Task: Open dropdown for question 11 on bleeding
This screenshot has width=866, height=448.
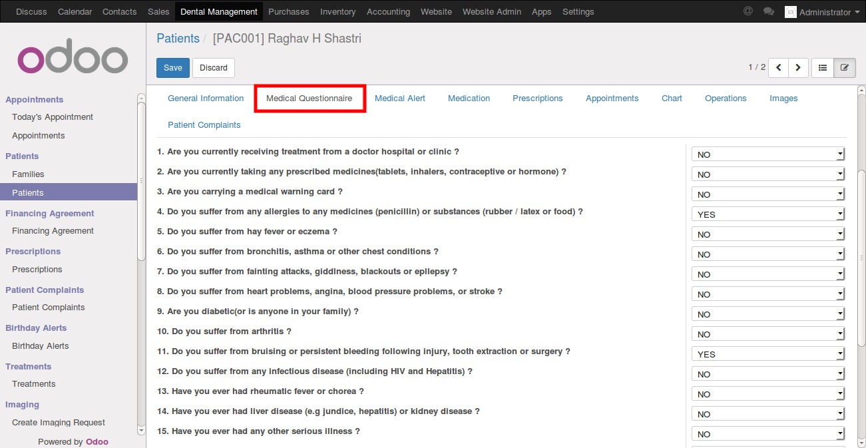Action: click(x=768, y=354)
